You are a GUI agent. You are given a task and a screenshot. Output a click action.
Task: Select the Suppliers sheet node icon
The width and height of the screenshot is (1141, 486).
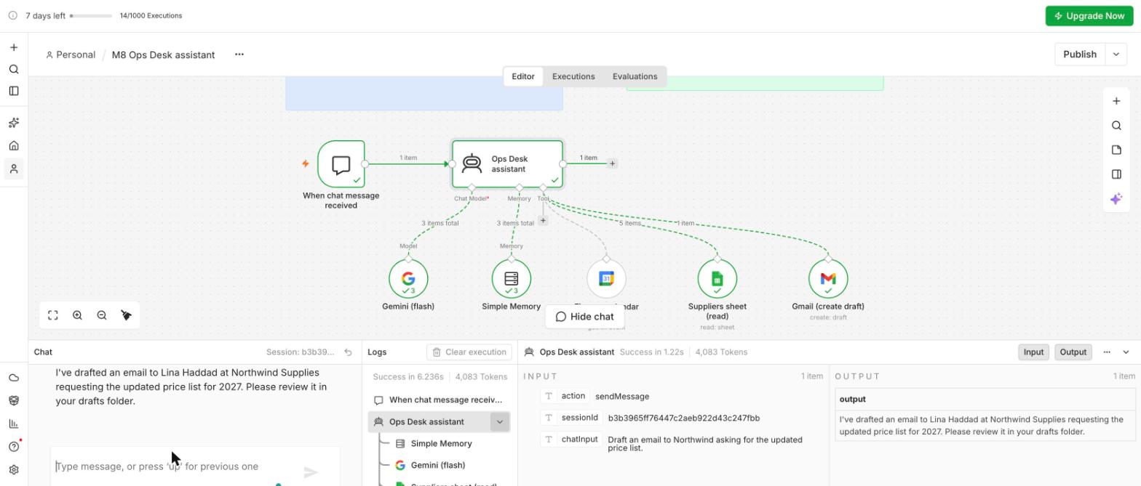[x=717, y=278]
